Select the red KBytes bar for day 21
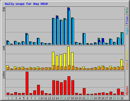Image resolution: width=130 pixels, height=101 pixels. (x=84, y=92)
